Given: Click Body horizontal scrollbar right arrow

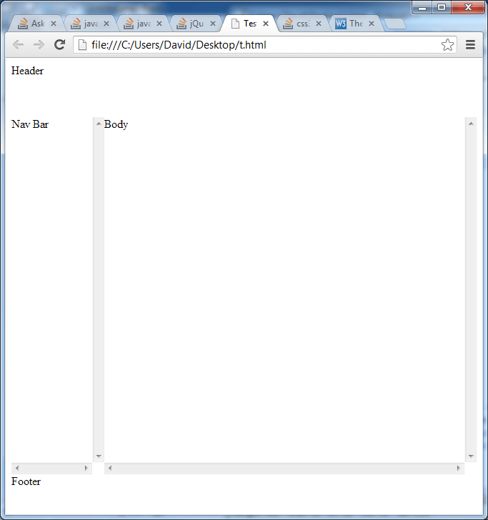Looking at the screenshot, I should (459, 469).
